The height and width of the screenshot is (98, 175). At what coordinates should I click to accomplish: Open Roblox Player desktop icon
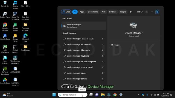pos(5,15)
